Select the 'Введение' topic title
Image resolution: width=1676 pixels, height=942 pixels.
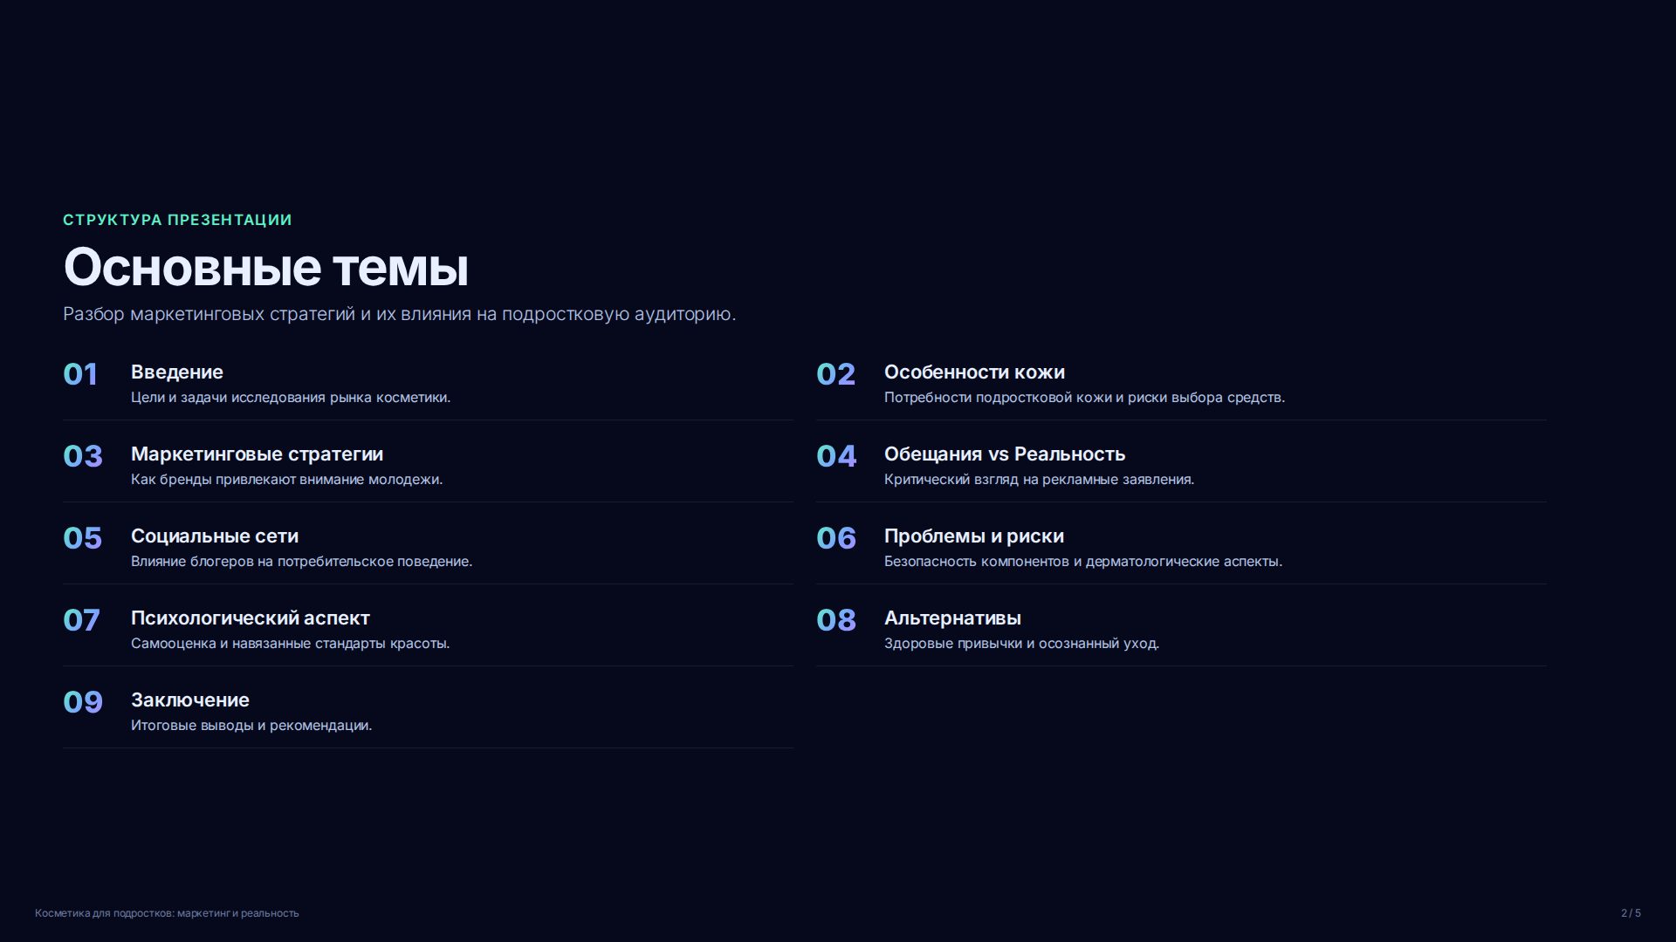click(177, 372)
